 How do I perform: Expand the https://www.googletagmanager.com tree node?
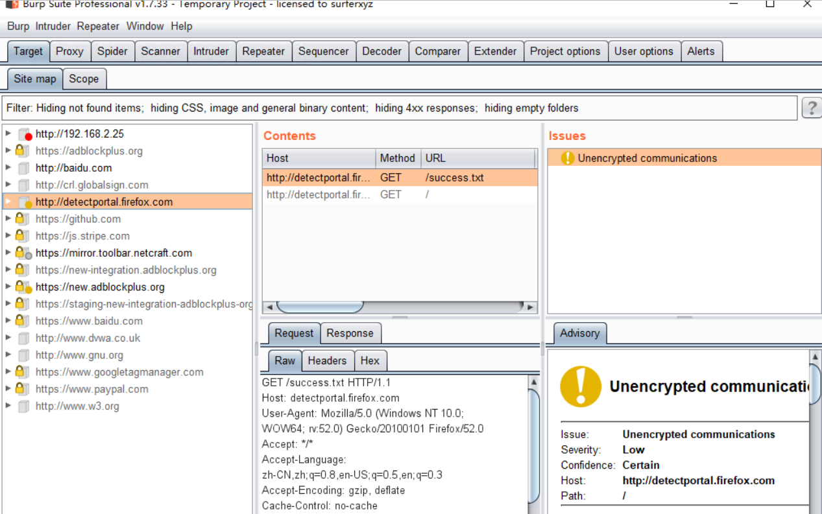click(x=8, y=372)
